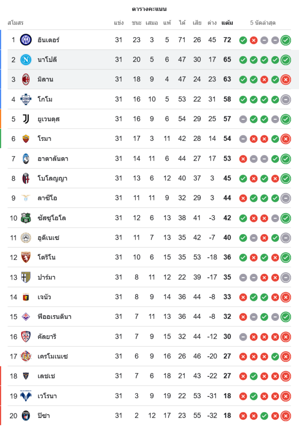Click the Atalanta club logo

pyautogui.click(x=26, y=159)
